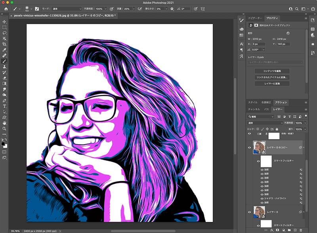The image size is (317, 233).
Task: Switch to スタイル tab
Action: (x=253, y=103)
